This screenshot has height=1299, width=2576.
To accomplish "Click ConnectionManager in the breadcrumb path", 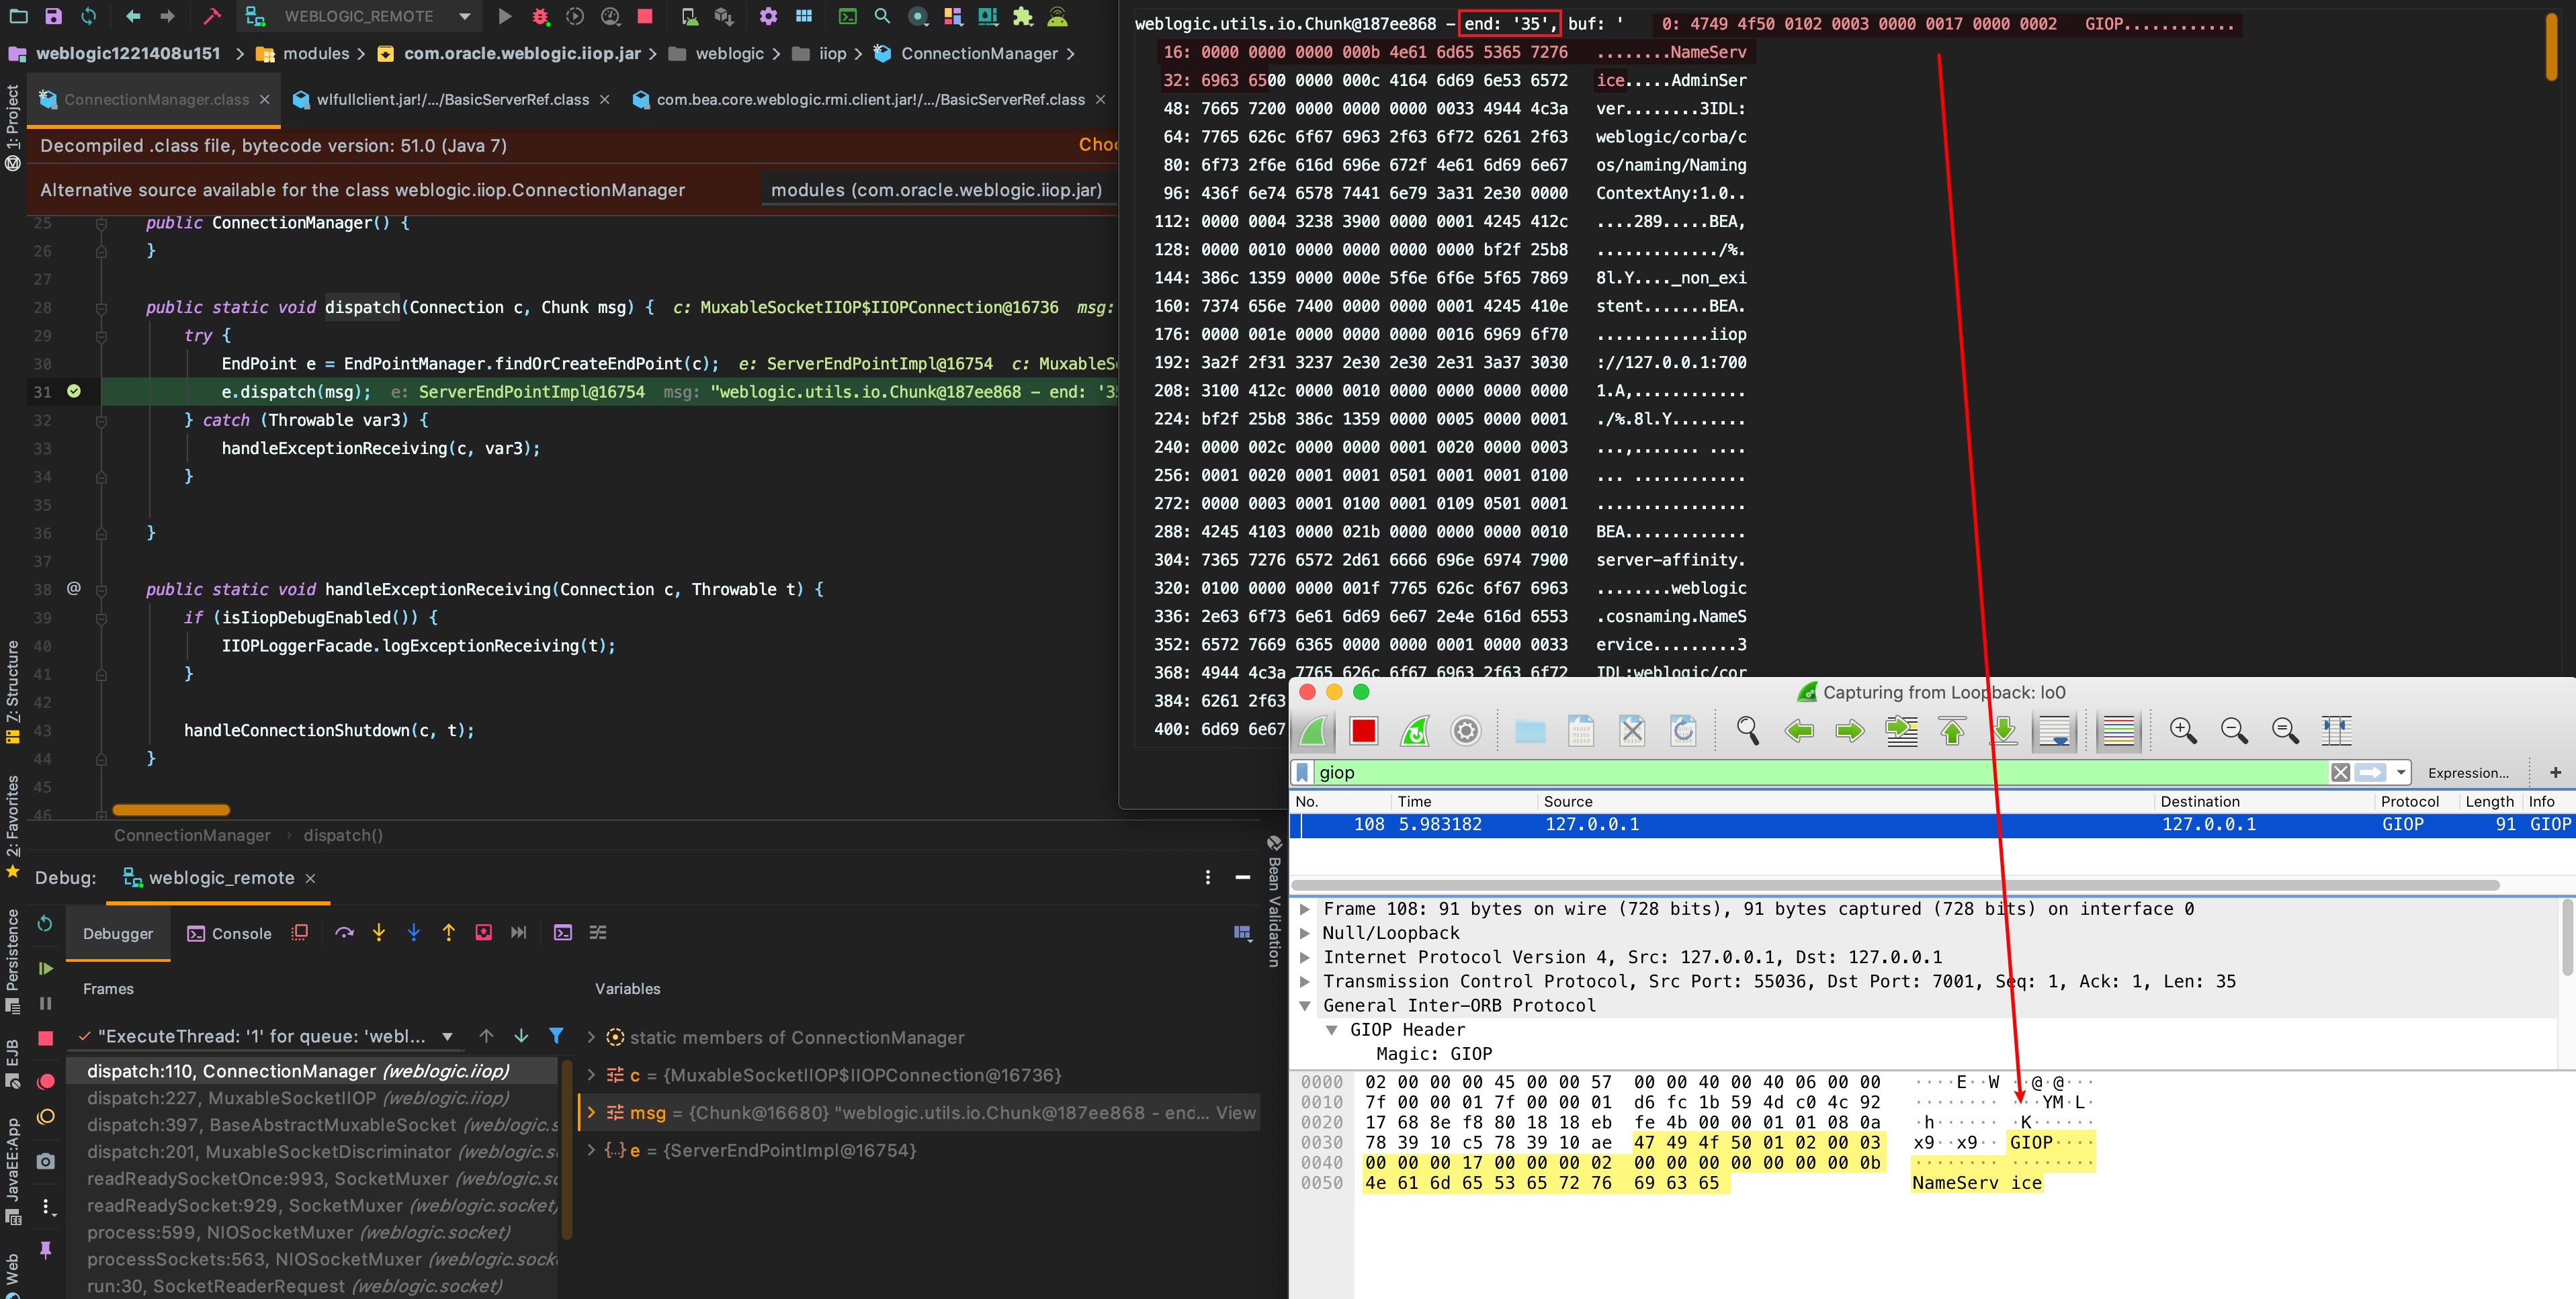I will click(979, 53).
